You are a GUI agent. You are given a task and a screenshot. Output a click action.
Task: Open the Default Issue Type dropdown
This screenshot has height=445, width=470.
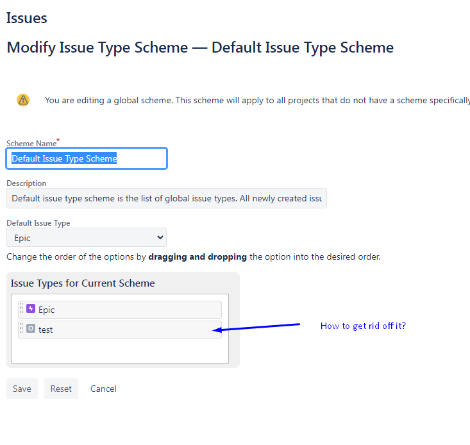coord(87,237)
